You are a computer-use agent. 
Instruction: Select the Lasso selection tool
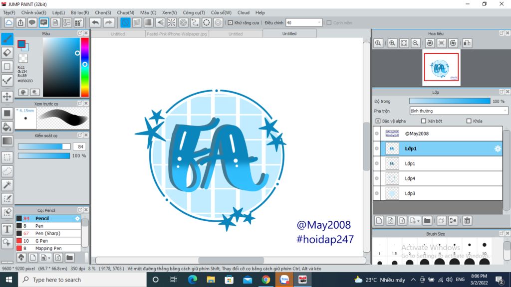pyautogui.click(x=7, y=171)
